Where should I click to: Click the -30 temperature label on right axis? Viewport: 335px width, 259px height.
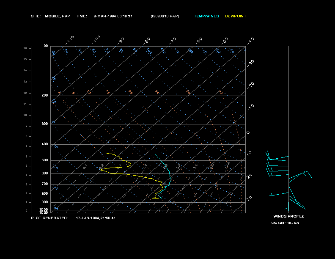pos(250,63)
